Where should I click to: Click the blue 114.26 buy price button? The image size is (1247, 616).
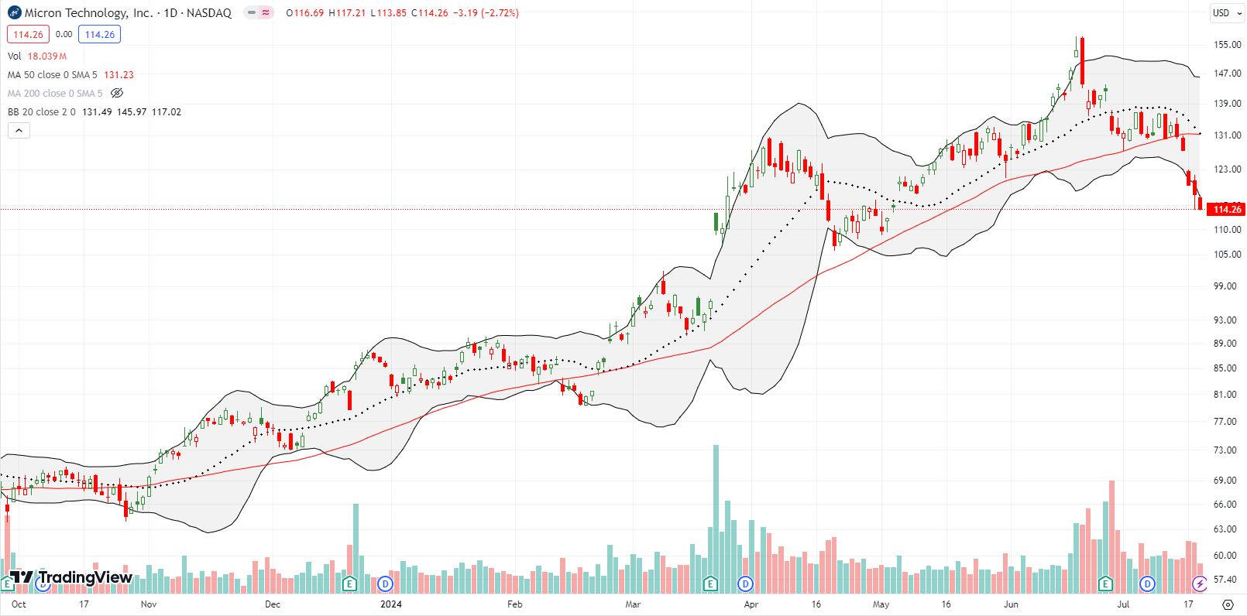point(100,34)
